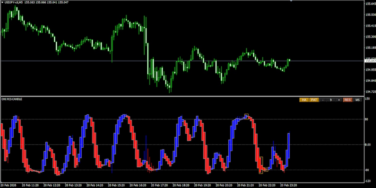This screenshot has width=376, height=188.
Task: Toggle the HA button in the indicator panel
Action: 304,100
